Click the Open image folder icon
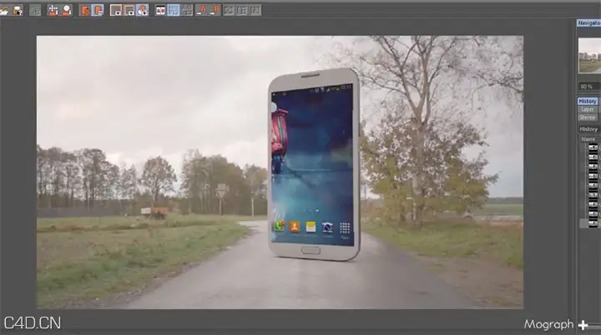Screen dimensions: 601x335 coord(4,10)
